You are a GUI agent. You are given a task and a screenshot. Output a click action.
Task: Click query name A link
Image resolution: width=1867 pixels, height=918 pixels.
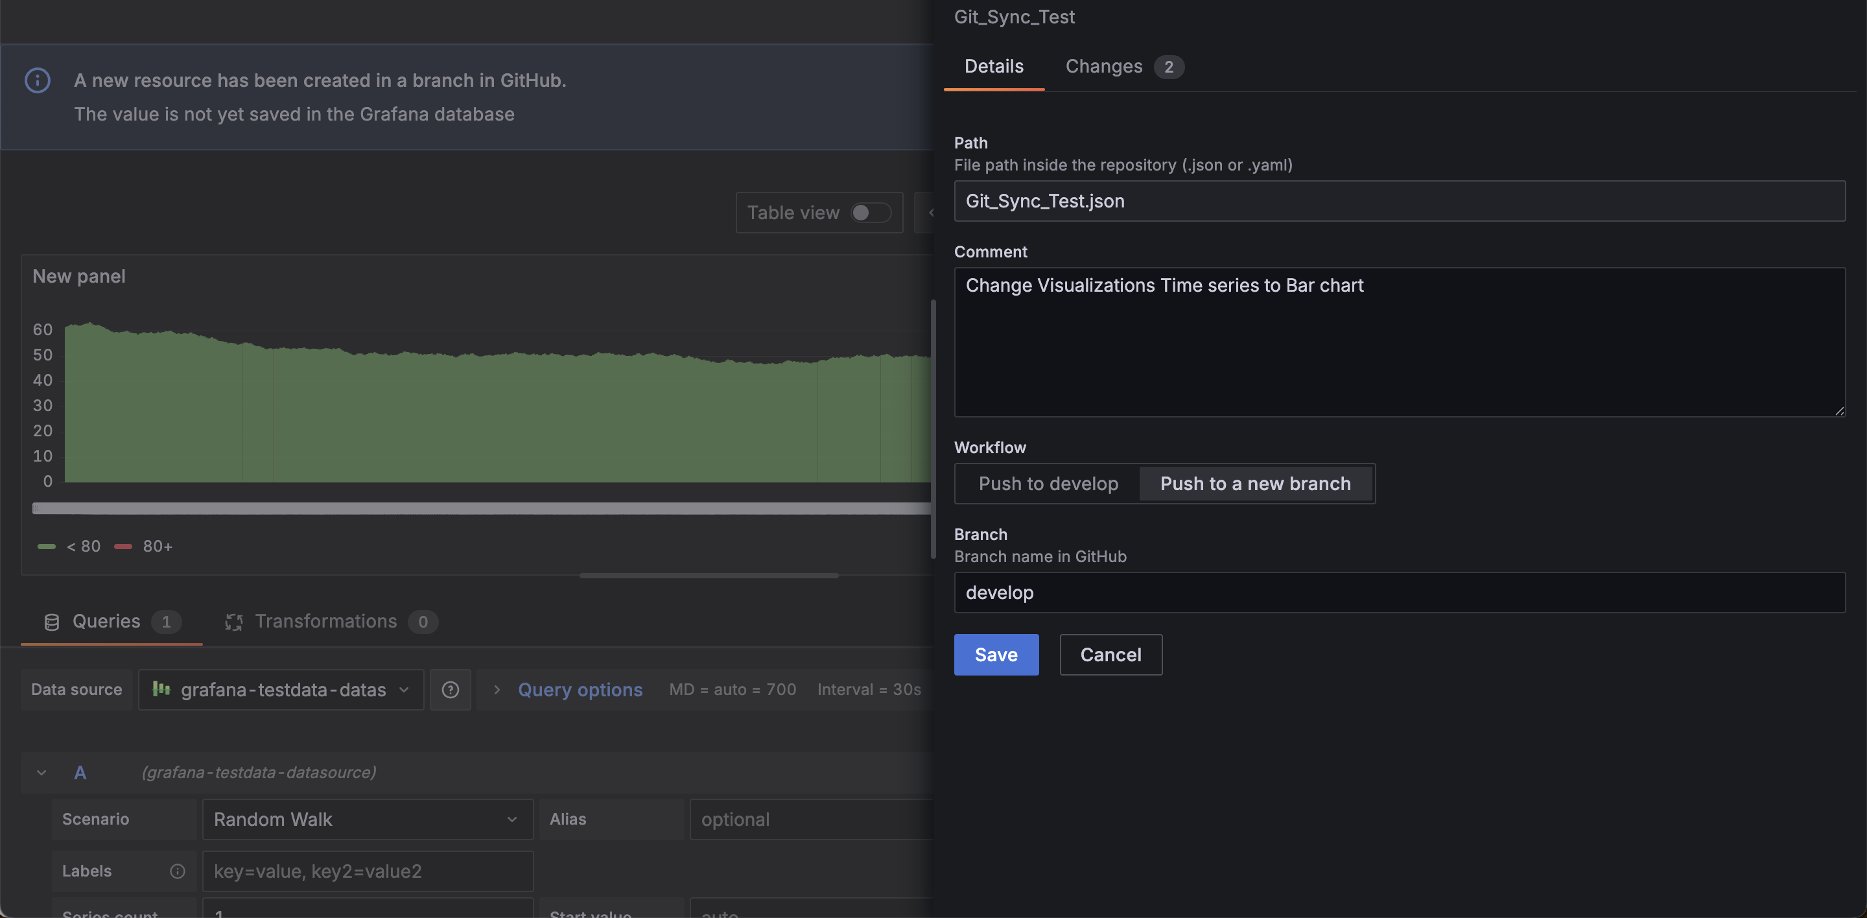80,773
